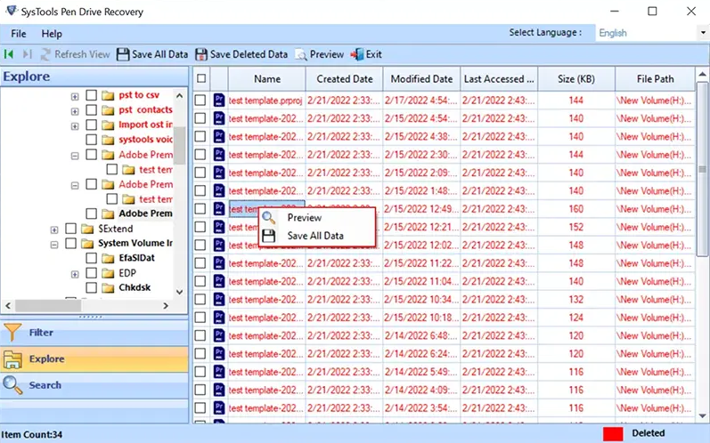Check the box for test template.prproj row

(201, 101)
